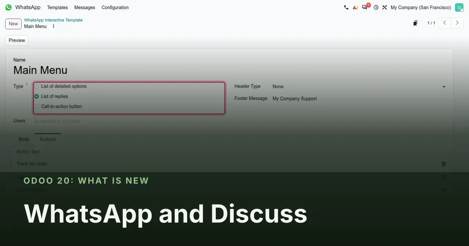Click the WhatsApp app name in navbar

pyautogui.click(x=28, y=7)
